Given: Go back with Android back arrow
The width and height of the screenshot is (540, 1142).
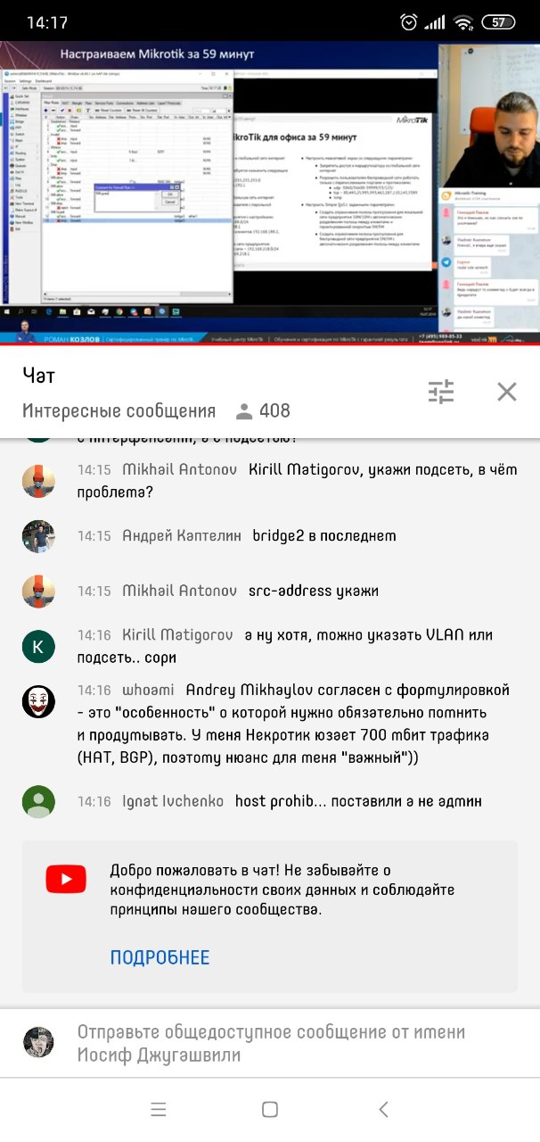Looking at the screenshot, I should click(383, 1109).
